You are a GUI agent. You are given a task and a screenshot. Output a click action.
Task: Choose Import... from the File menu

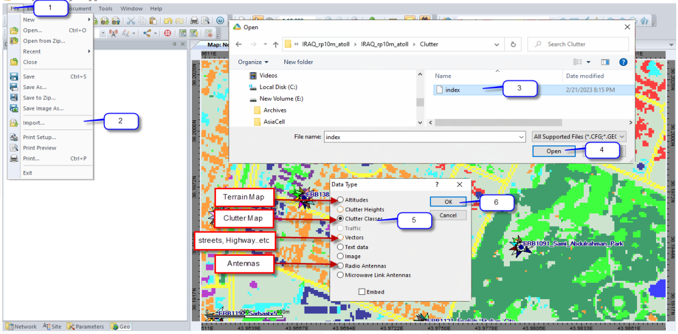click(x=34, y=123)
